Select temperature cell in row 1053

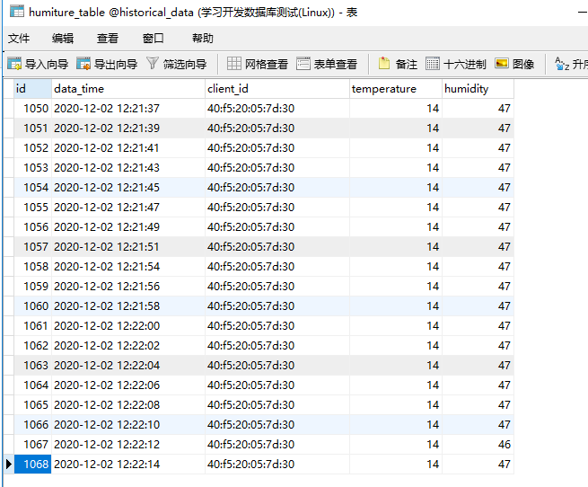click(396, 168)
